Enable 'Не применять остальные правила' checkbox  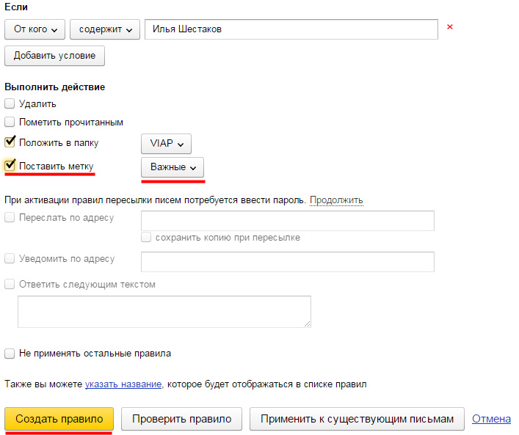tap(10, 354)
